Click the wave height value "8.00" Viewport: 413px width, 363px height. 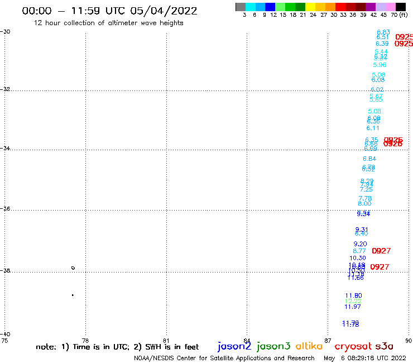364,203
